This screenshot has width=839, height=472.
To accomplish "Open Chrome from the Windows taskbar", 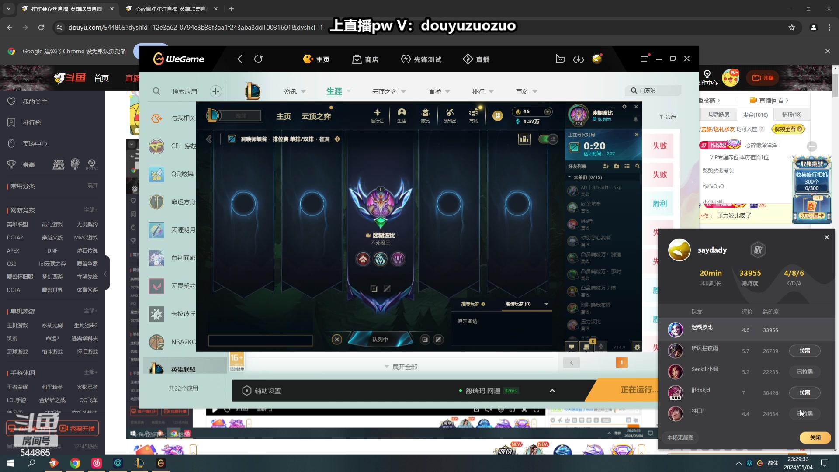I will 75,463.
